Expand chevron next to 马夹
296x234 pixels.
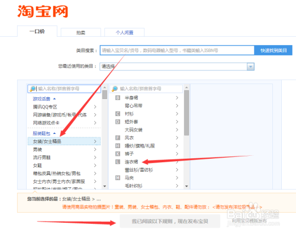[177, 178]
